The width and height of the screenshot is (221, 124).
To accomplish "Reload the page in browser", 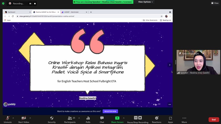I will coord(13,16).
